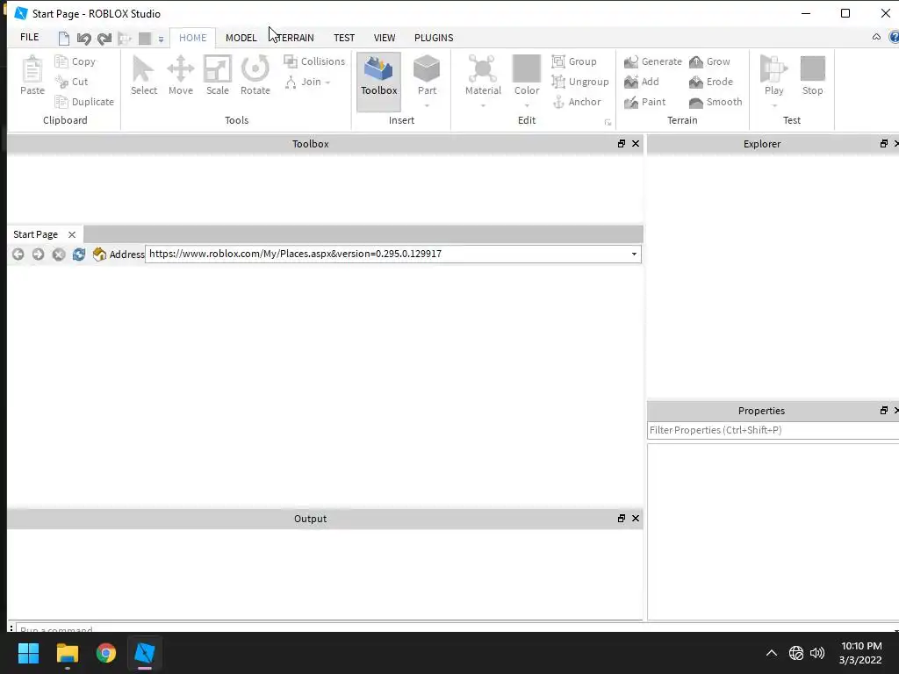This screenshot has height=674, width=899.
Task: Click the Duplicate button
Action: click(84, 102)
